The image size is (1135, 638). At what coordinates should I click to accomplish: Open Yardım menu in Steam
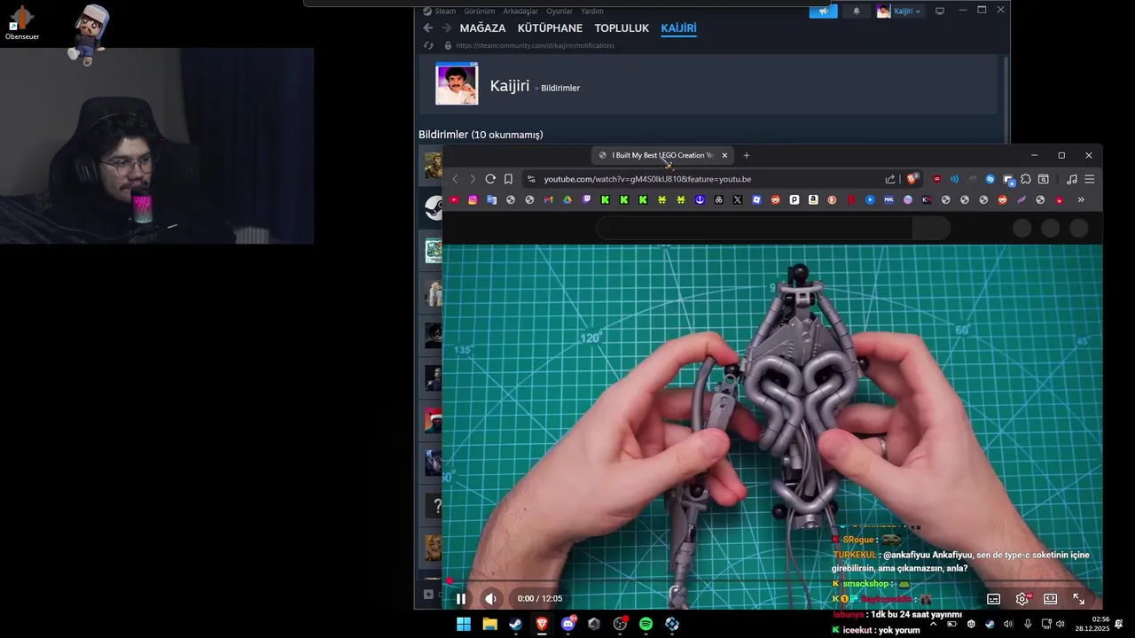591,12
